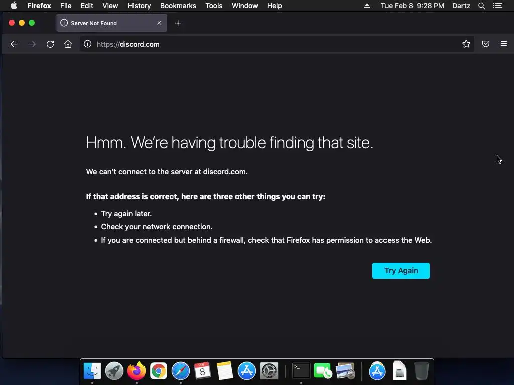Open the Bookmarks menu
Image resolution: width=514 pixels, height=385 pixels.
click(x=178, y=6)
